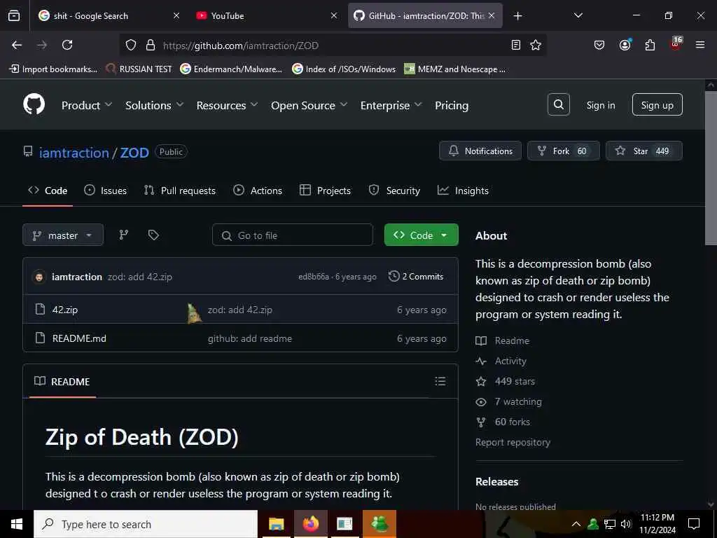Screen dimensions: 717x538
Task: View branches icon beside master button
Action: click(124, 235)
